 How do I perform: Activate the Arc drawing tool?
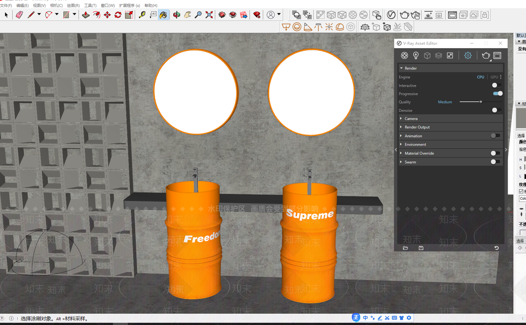tap(49, 15)
